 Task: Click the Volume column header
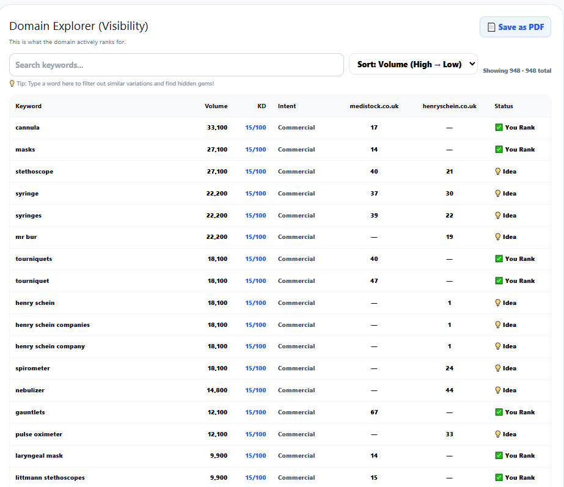point(216,106)
